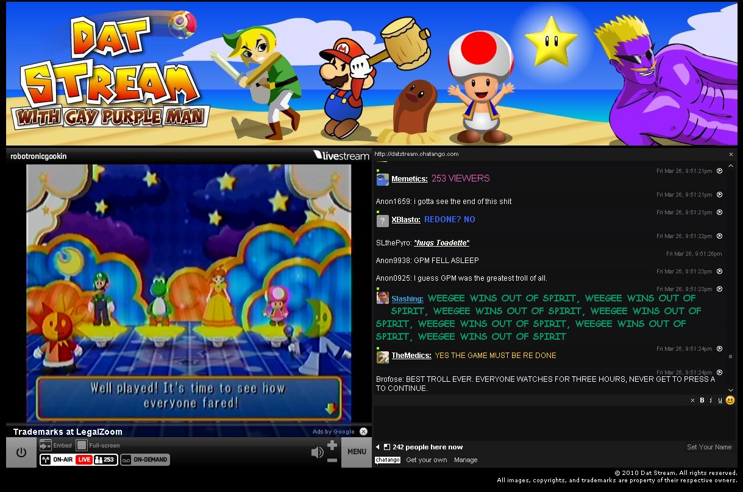Click the Ads by Google label

(333, 432)
